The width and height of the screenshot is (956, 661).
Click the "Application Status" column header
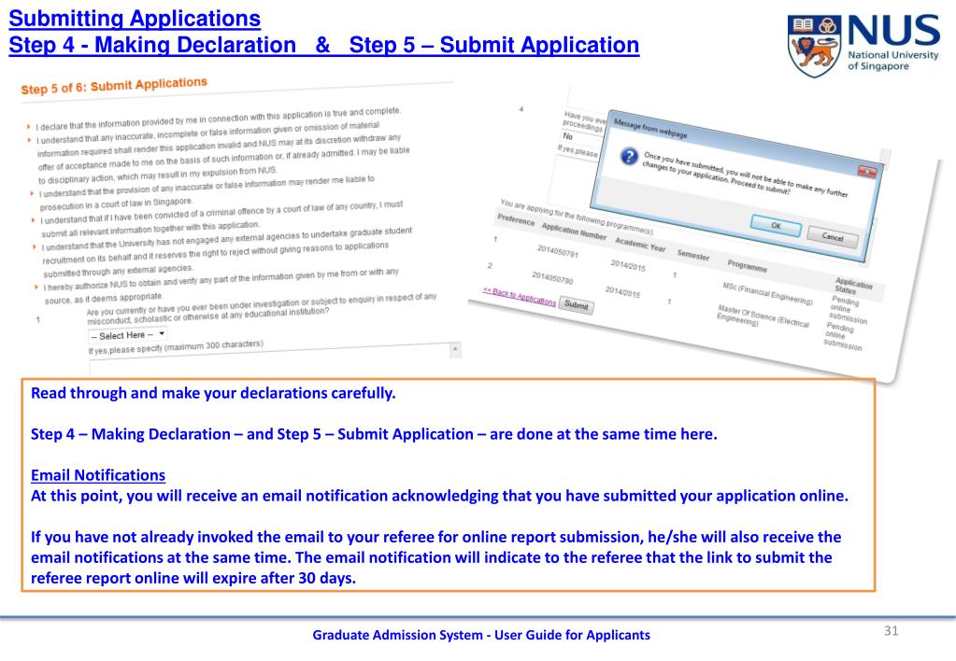(x=853, y=287)
